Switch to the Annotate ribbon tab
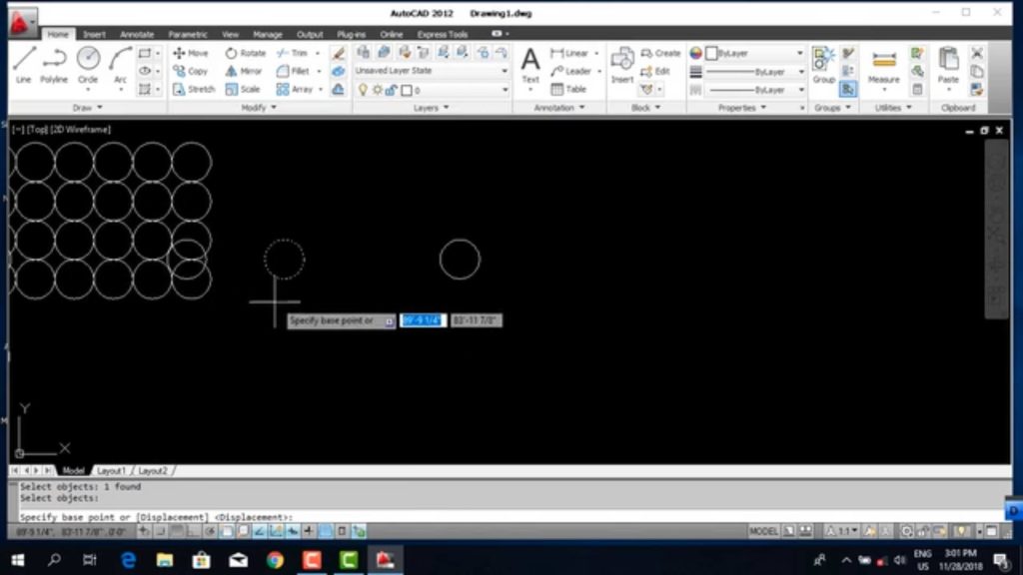This screenshot has height=575, width=1023. pos(137,34)
